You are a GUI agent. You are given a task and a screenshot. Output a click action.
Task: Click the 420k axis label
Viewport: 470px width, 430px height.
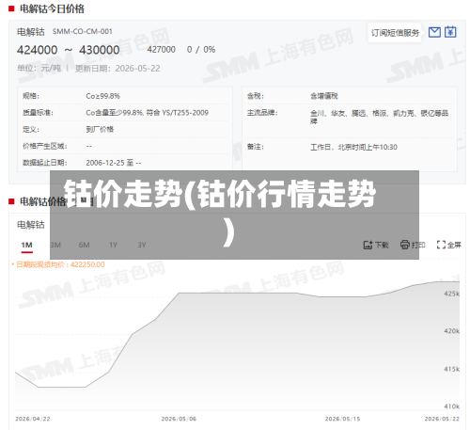click(x=451, y=331)
